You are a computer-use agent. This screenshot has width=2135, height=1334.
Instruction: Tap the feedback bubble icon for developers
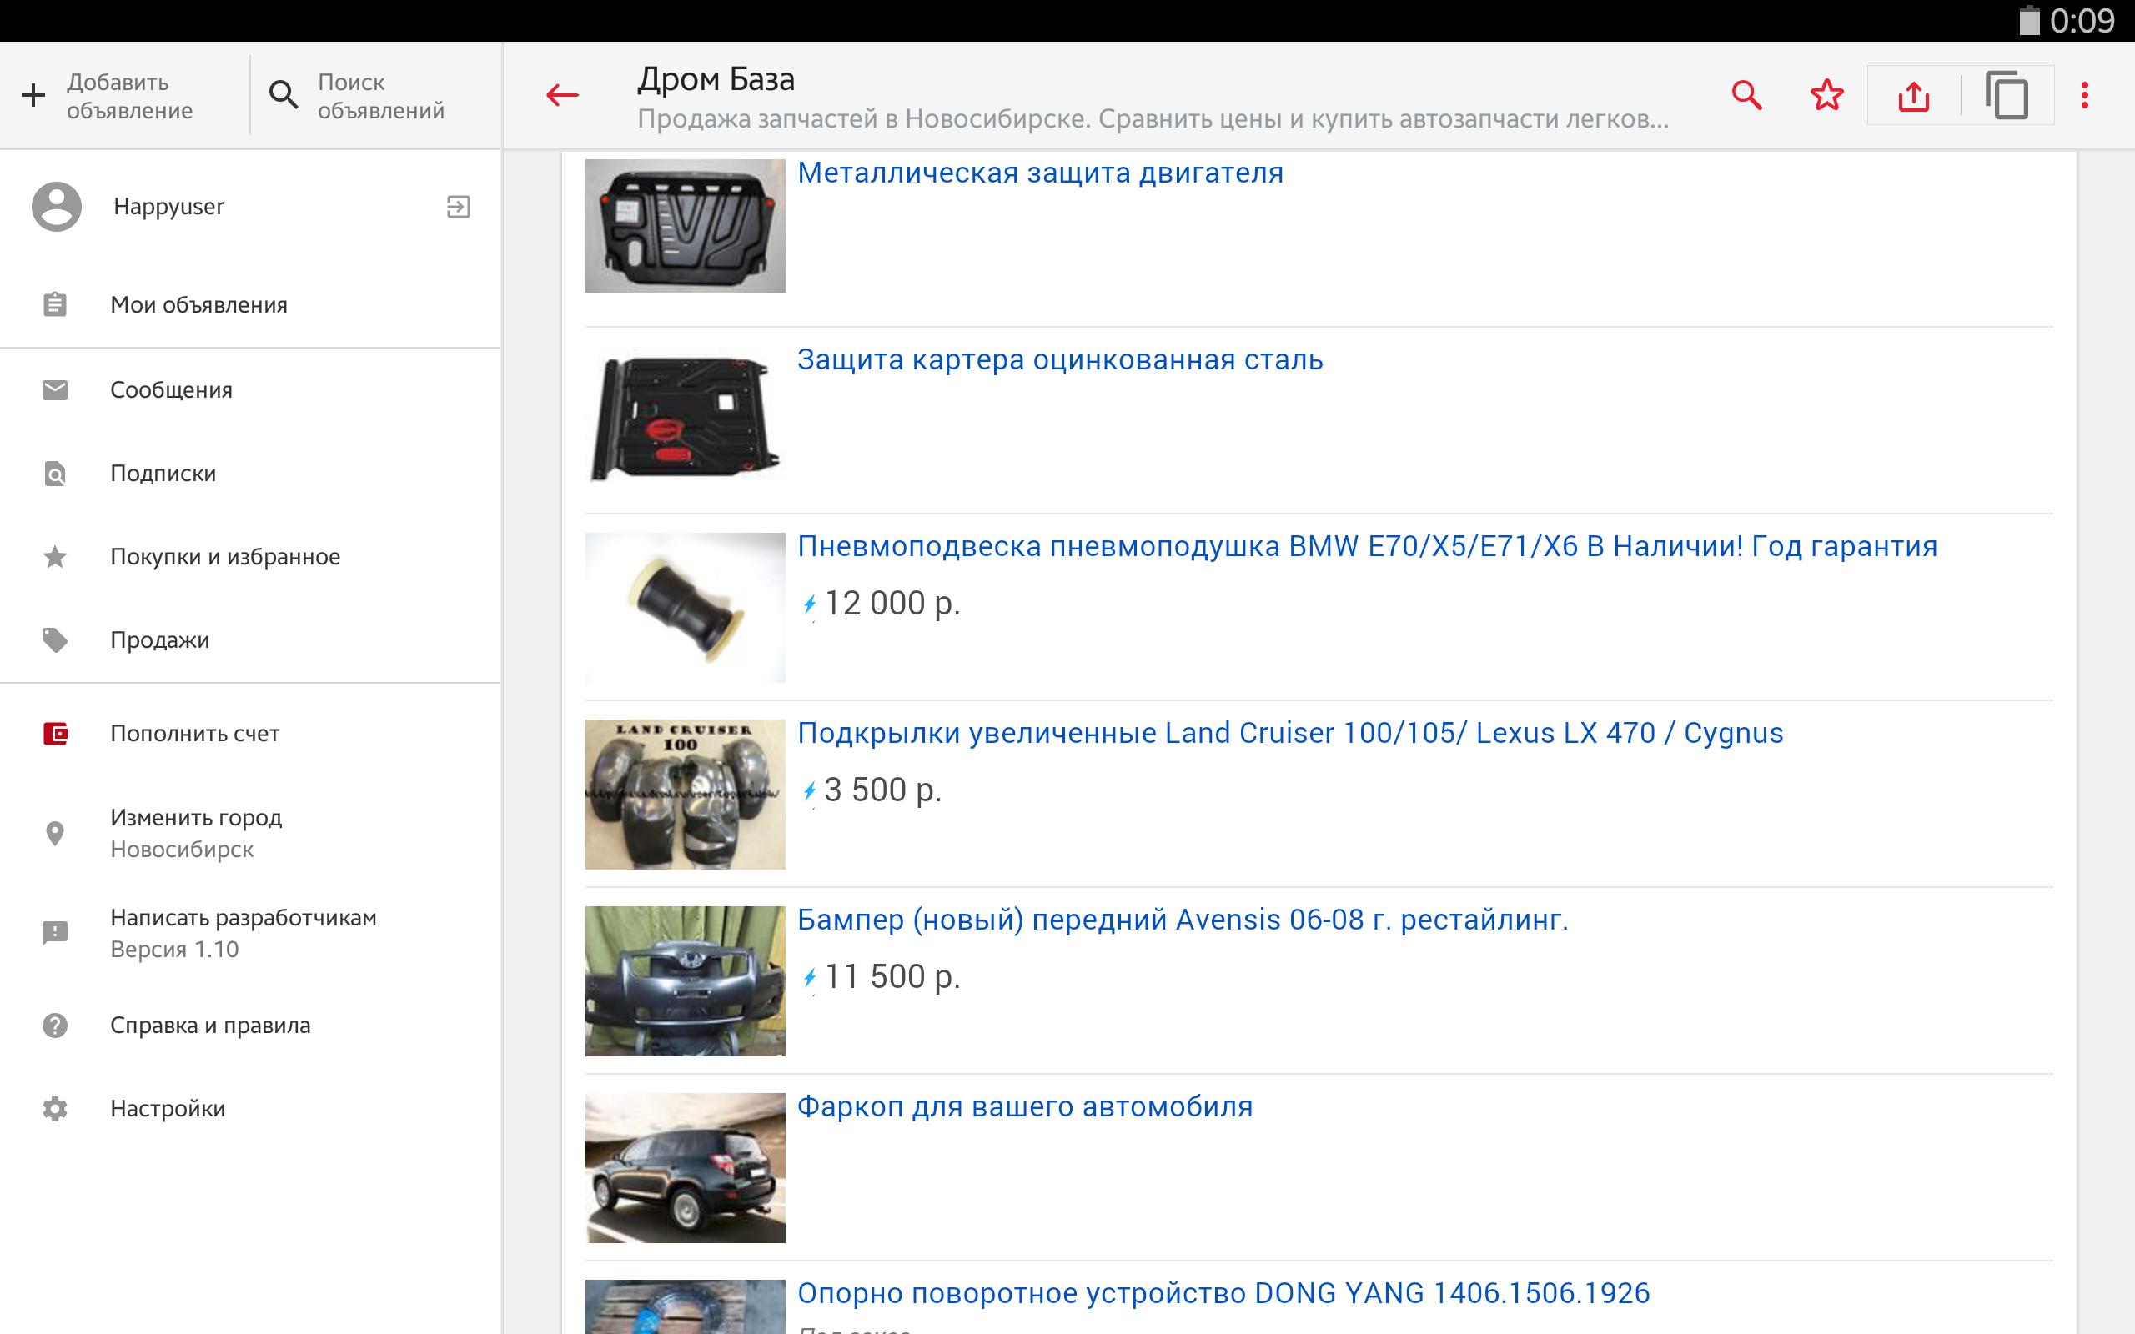(55, 934)
